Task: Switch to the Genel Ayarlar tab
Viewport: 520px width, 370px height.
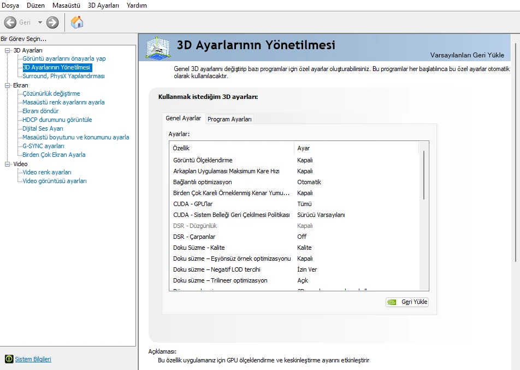Action: [183, 118]
